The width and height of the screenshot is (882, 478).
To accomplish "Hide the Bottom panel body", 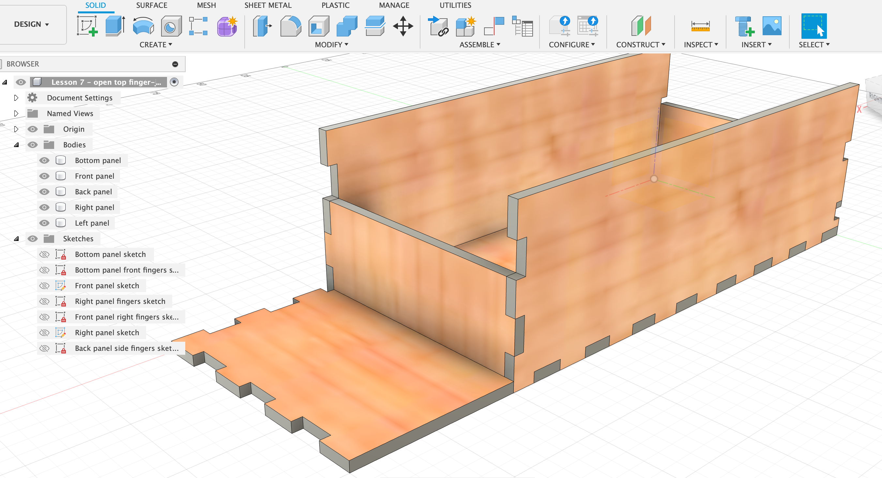I will click(44, 160).
